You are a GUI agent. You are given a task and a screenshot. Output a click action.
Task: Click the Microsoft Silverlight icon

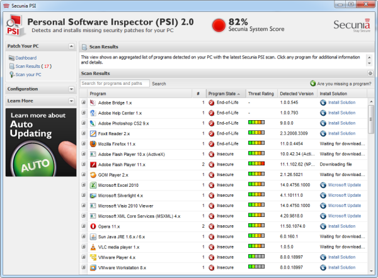93,196
